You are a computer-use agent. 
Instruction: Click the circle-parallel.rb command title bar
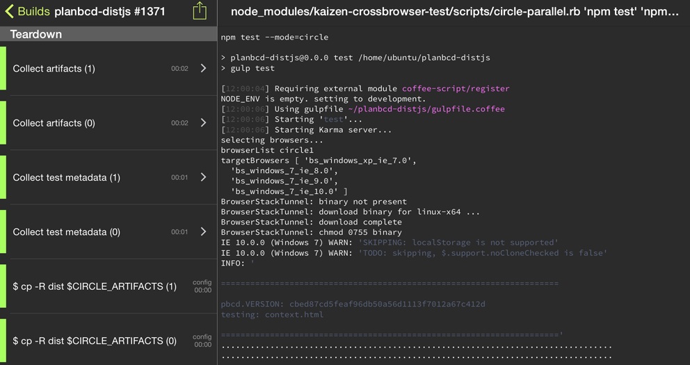(454, 12)
